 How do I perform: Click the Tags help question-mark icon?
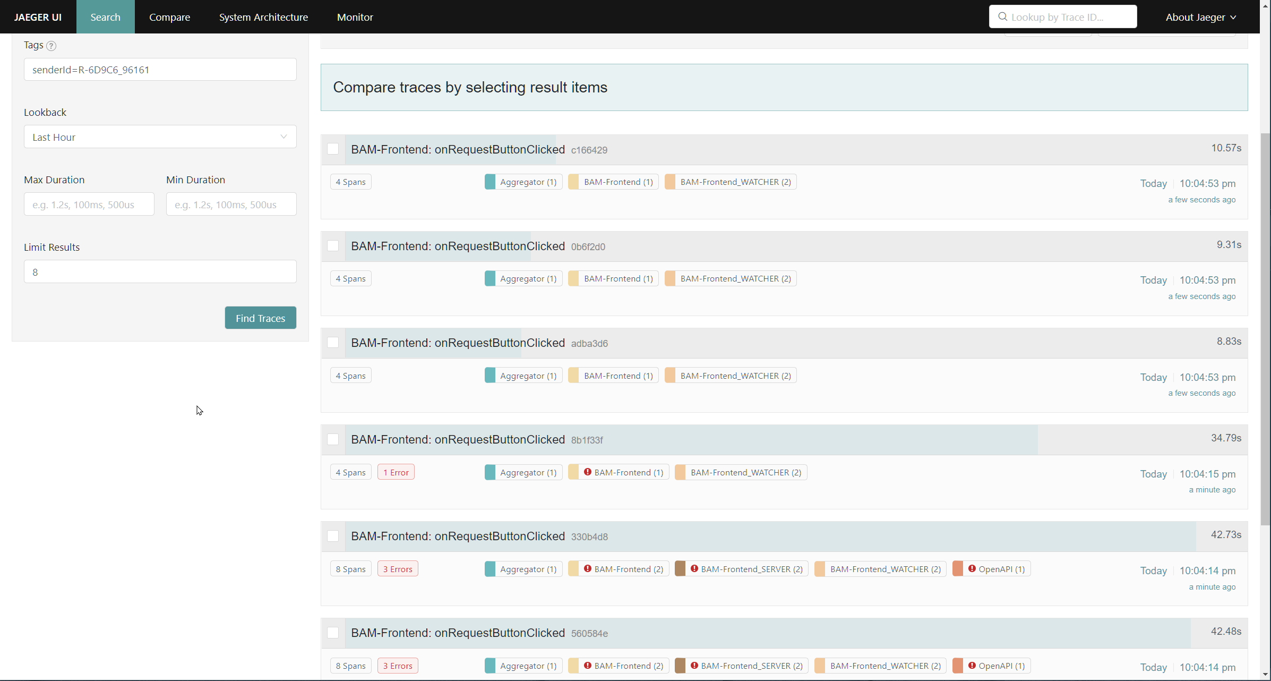51,46
